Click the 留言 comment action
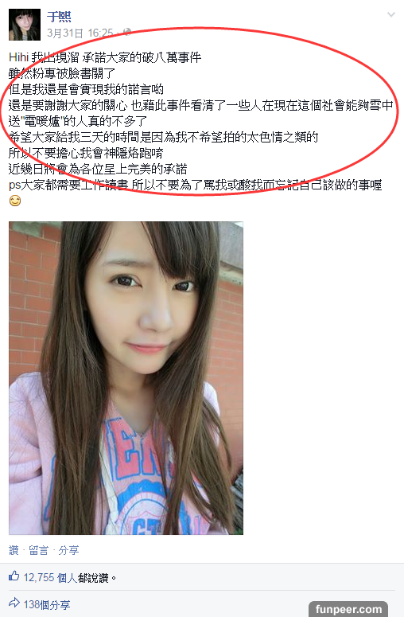The height and width of the screenshot is (617, 404). point(38,550)
